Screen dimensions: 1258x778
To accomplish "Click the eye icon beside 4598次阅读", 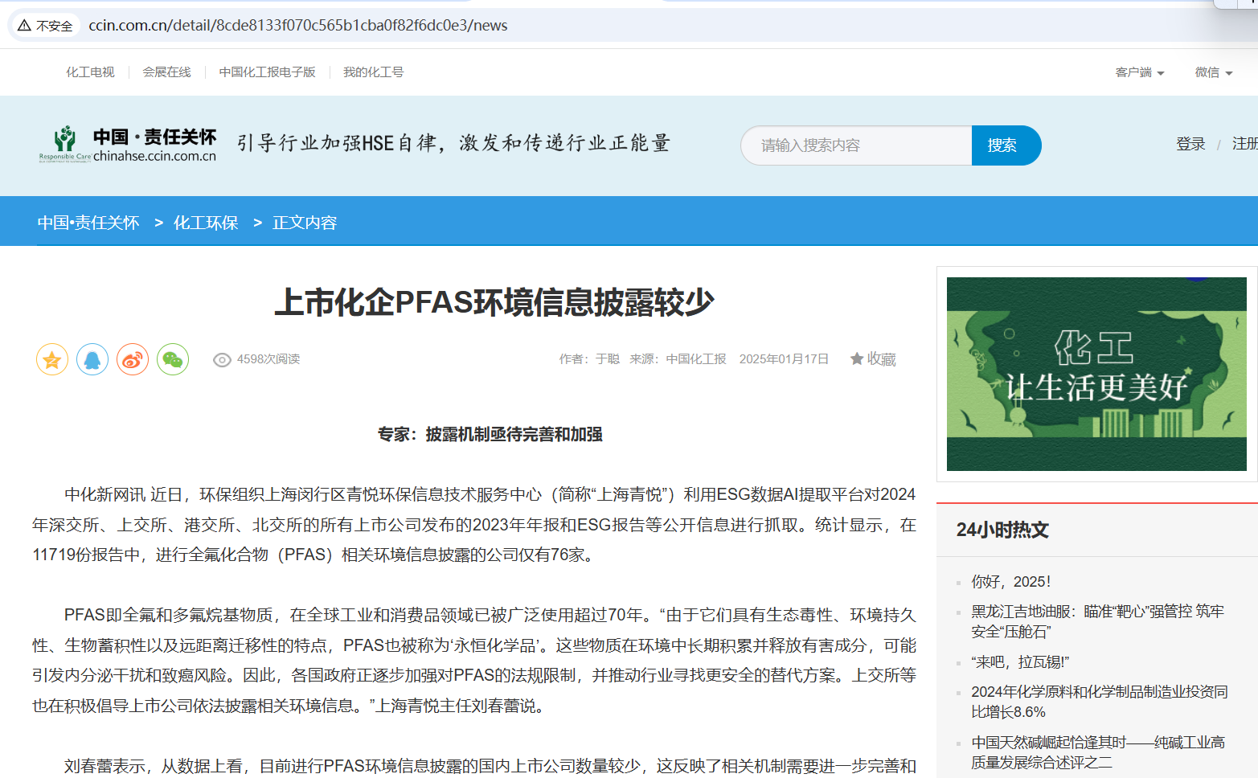I will 223,359.
